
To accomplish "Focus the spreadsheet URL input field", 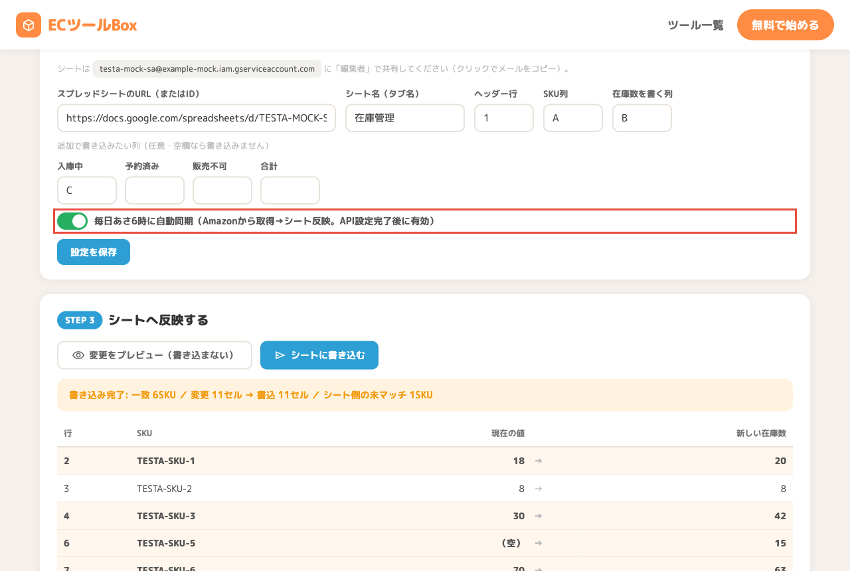I will 197,118.
